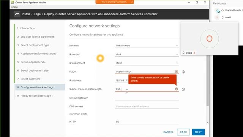The height and width of the screenshot is (137, 243).
Task: Click the installer vertical scrollbar thumb
Action: point(208,81)
